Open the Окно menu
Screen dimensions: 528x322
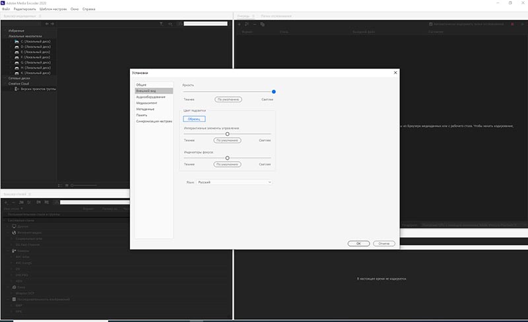pos(75,9)
